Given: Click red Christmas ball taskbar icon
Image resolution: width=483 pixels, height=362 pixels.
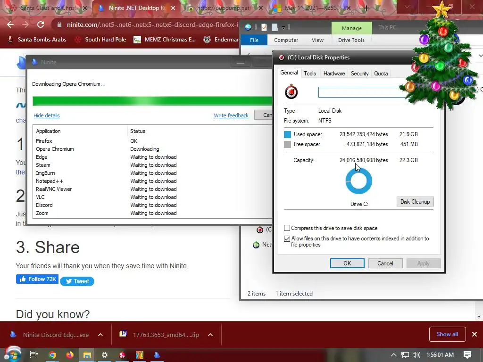Looking at the screenshot, I should click(122, 355).
